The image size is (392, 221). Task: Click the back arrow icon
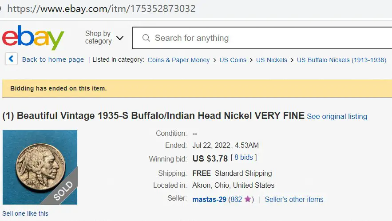point(11,59)
